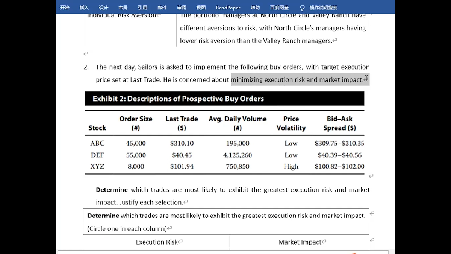Click inside the Market Impact table cell
Image resolution: width=451 pixels, height=254 pixels.
300,242
